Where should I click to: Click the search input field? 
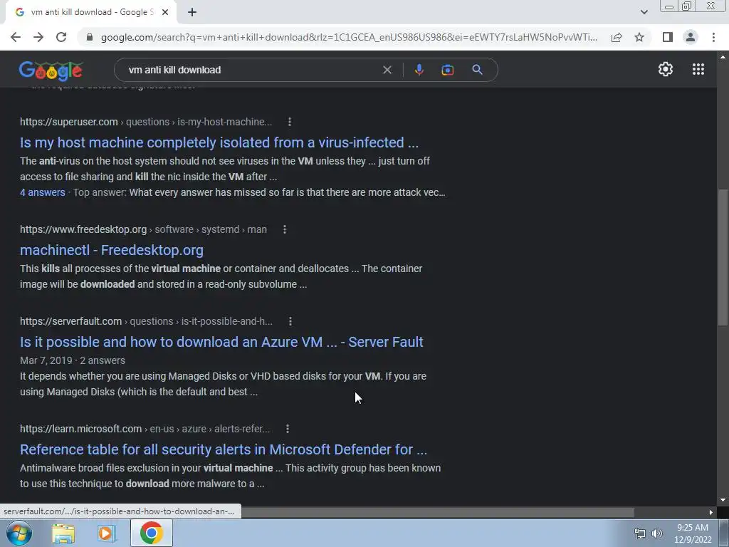coord(251,70)
